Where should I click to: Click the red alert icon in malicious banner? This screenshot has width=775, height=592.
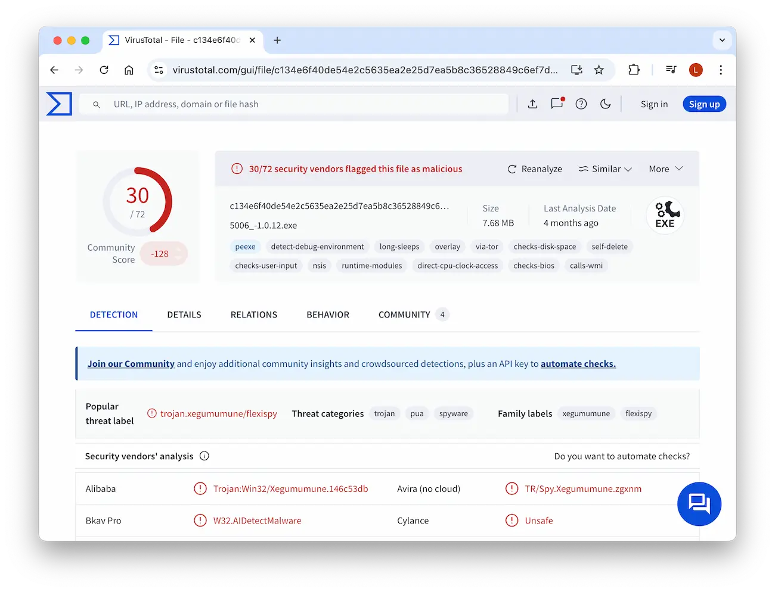point(237,169)
